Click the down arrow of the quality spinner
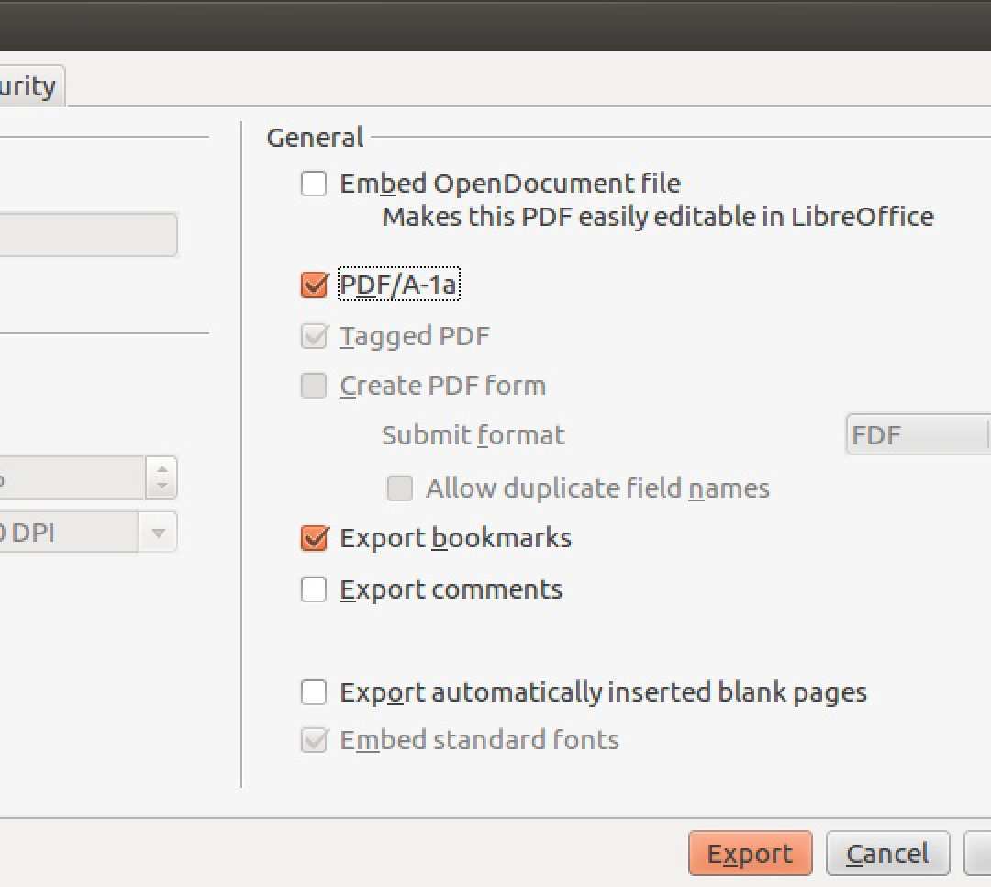 [x=162, y=485]
